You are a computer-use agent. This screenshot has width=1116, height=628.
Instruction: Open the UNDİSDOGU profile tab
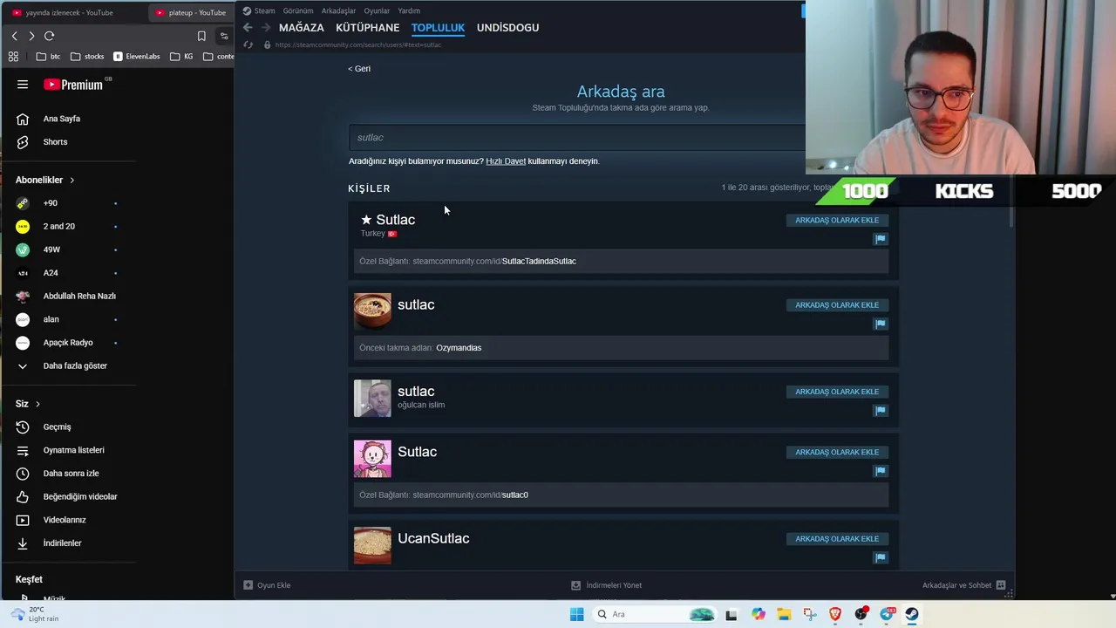pyautogui.click(x=507, y=28)
